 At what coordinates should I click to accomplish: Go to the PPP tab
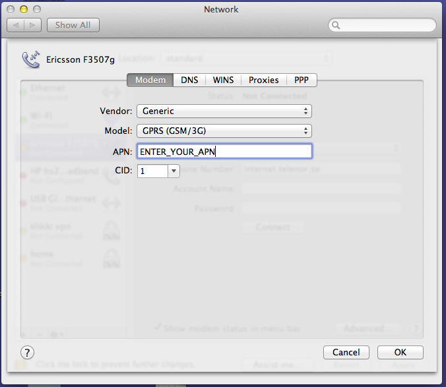click(302, 80)
